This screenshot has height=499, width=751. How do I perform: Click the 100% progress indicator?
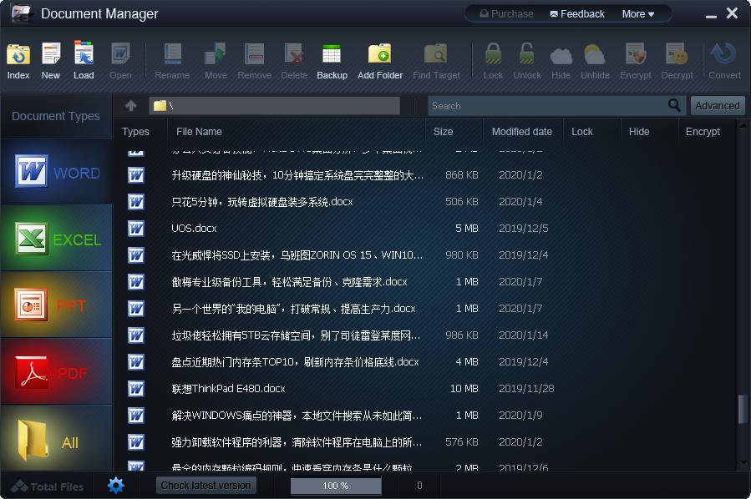[x=335, y=486]
